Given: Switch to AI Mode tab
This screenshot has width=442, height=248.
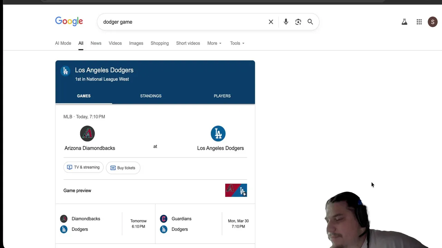Looking at the screenshot, I should (x=63, y=43).
